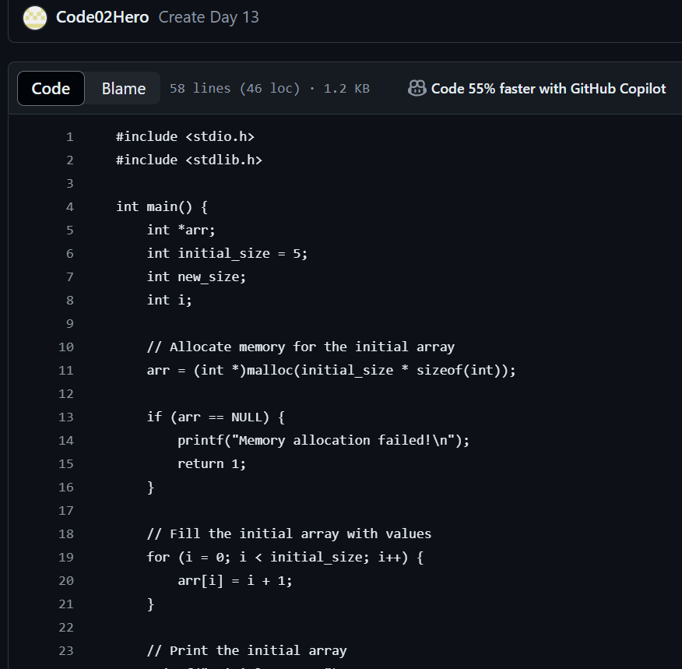
Task: Select line number 20
Action: [66, 581]
